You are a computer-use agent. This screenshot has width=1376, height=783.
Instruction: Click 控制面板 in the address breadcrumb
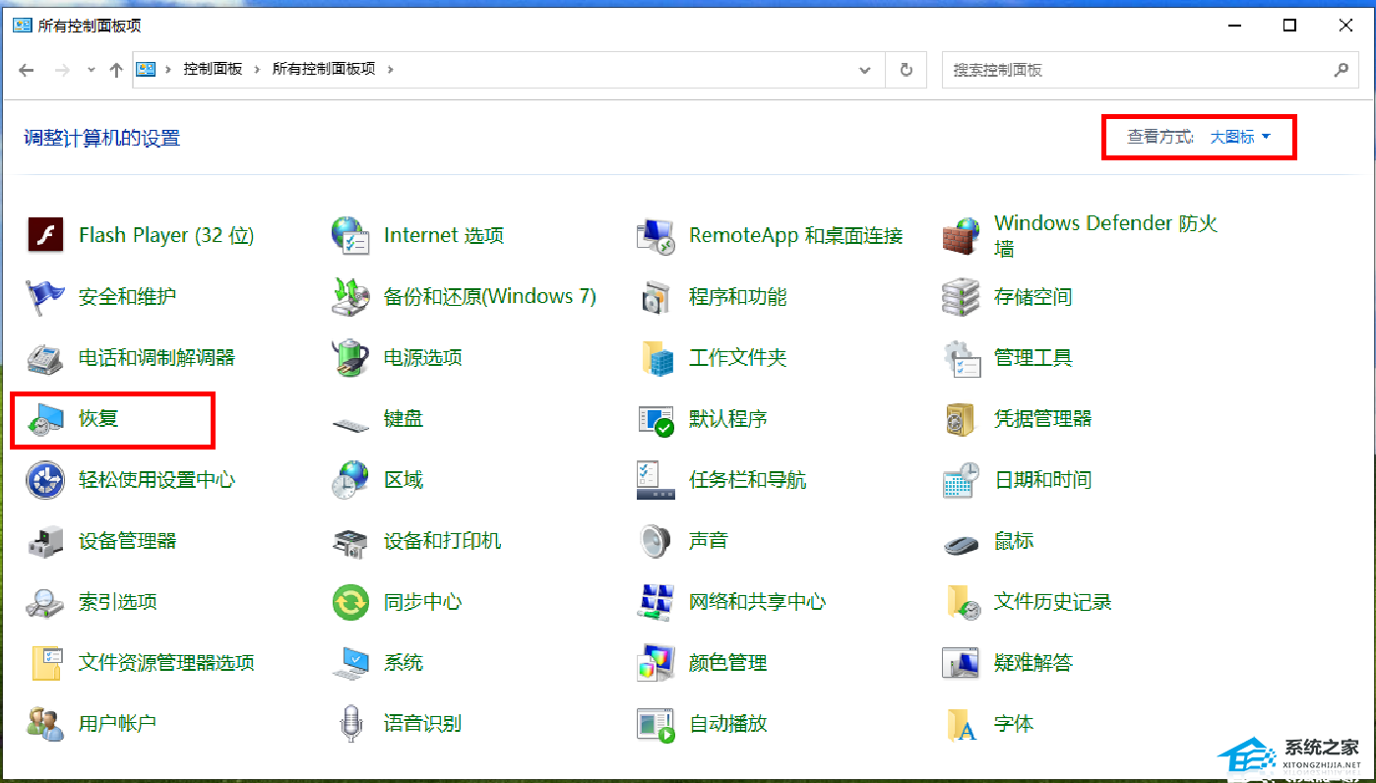pyautogui.click(x=213, y=69)
